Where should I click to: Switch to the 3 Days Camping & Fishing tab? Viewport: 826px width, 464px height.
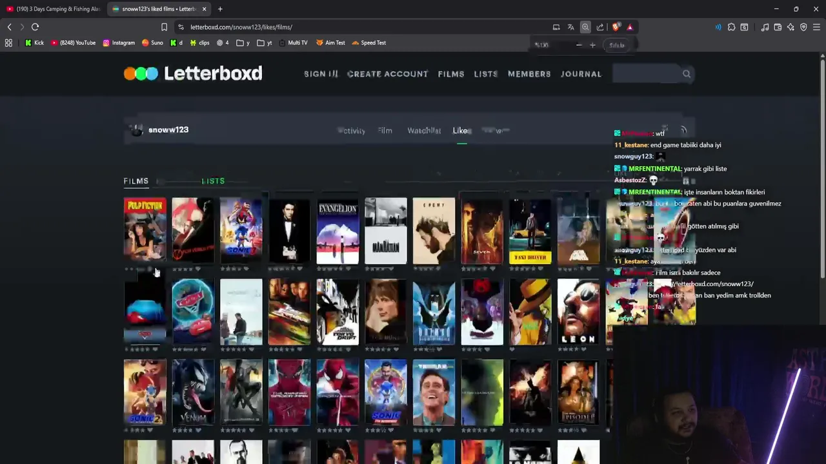(x=53, y=9)
